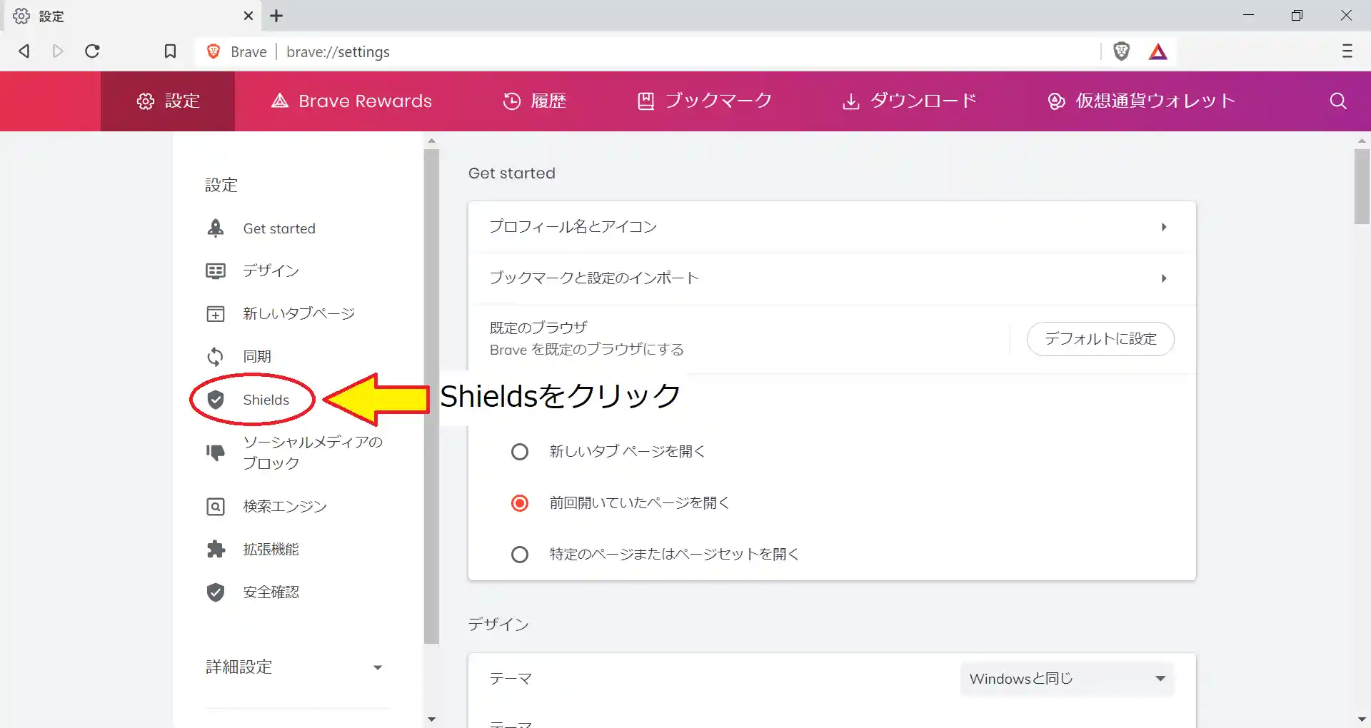Open ブックマークとインポート settings row

pyautogui.click(x=831, y=278)
